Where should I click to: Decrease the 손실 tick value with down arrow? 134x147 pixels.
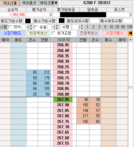(x=57, y=29)
